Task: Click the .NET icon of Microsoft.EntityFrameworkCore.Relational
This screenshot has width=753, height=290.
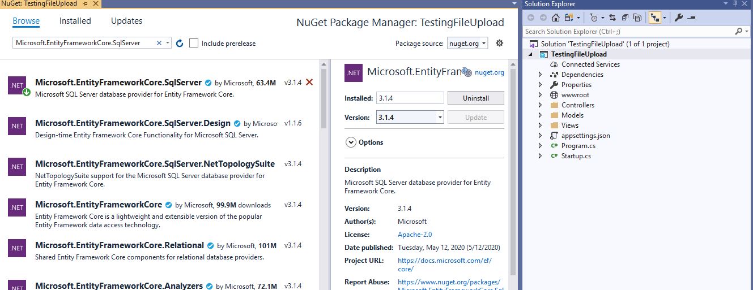Action: [17, 248]
